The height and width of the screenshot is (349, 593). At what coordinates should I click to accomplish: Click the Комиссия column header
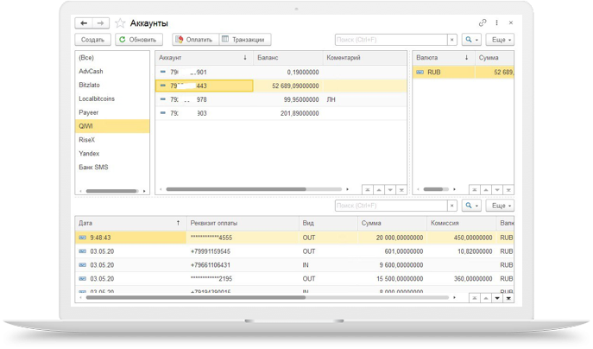coord(461,223)
